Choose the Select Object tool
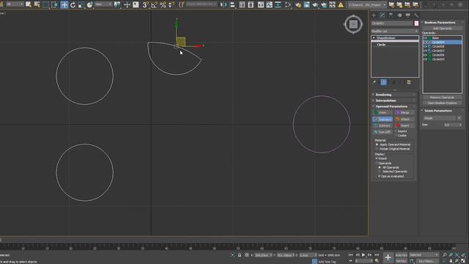 pos(29,4)
